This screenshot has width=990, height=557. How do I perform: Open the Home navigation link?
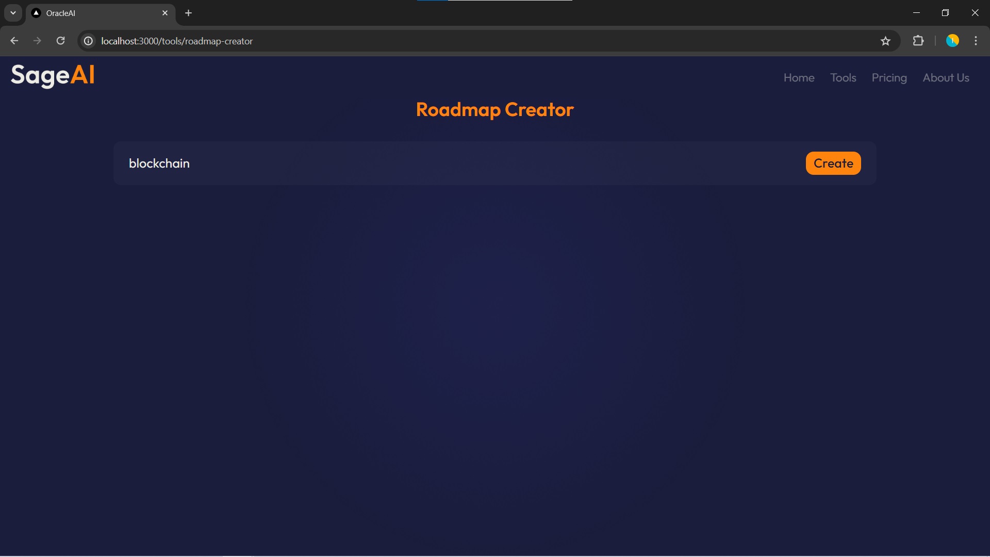pos(799,78)
